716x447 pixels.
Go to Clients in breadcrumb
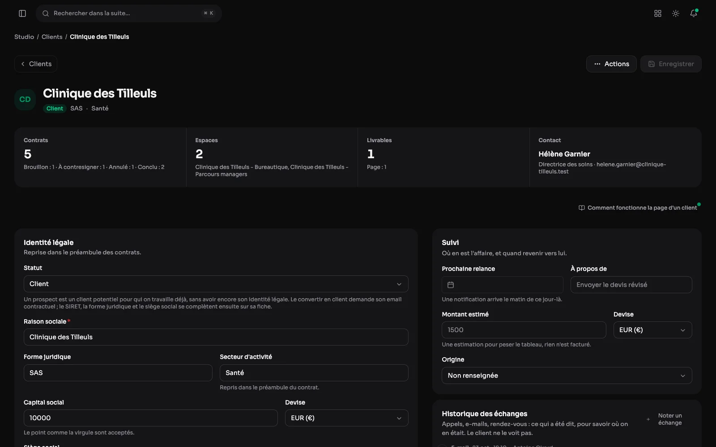point(52,37)
